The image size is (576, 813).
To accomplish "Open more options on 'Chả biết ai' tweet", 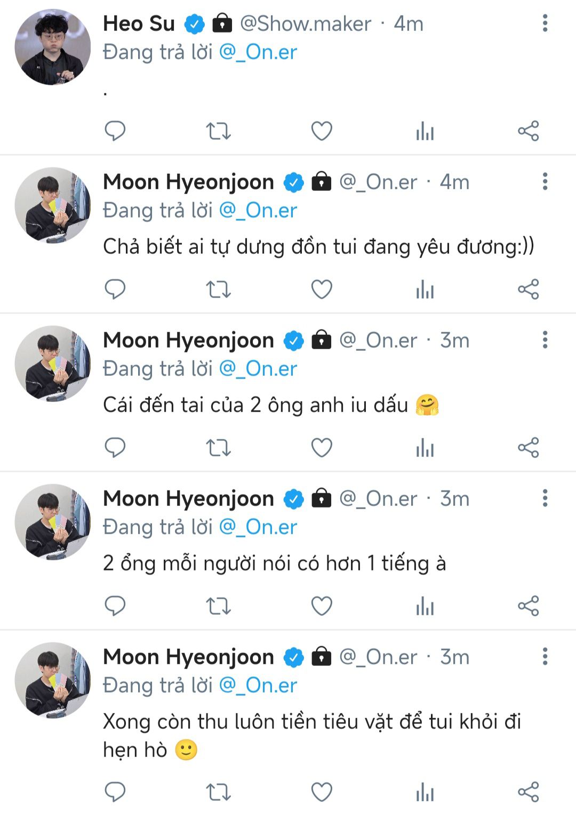I will [545, 181].
